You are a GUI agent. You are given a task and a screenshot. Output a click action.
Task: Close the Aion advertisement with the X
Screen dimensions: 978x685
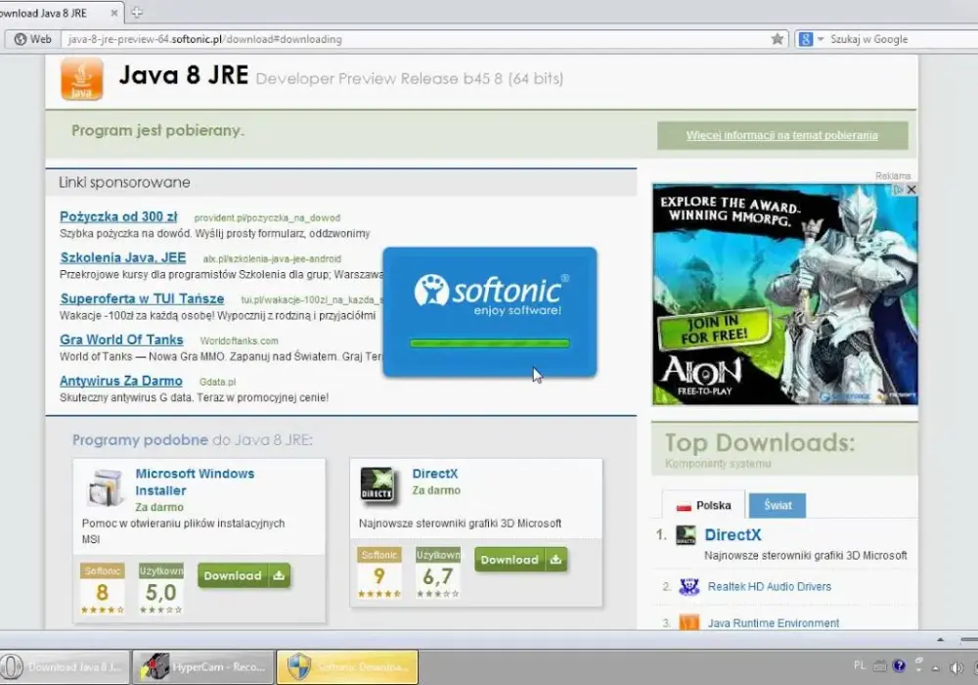911,190
